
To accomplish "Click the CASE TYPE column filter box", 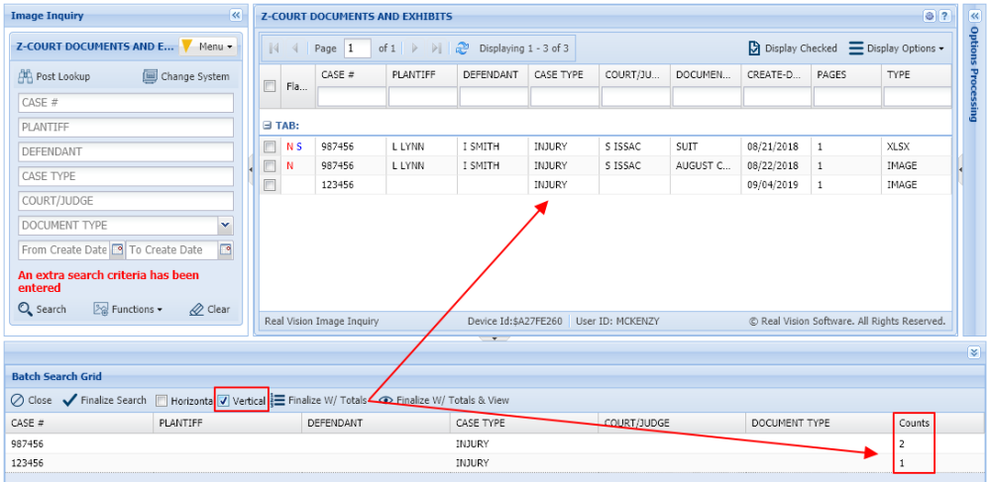I will [x=563, y=97].
